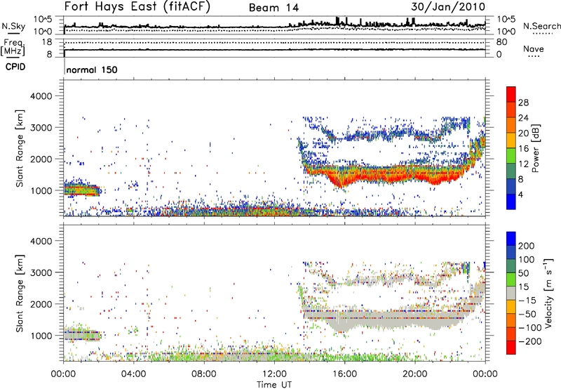Screen dimensions: 561x389
Task: Pick the red bottom segment of the velocity colorbar
Action: point(511,348)
